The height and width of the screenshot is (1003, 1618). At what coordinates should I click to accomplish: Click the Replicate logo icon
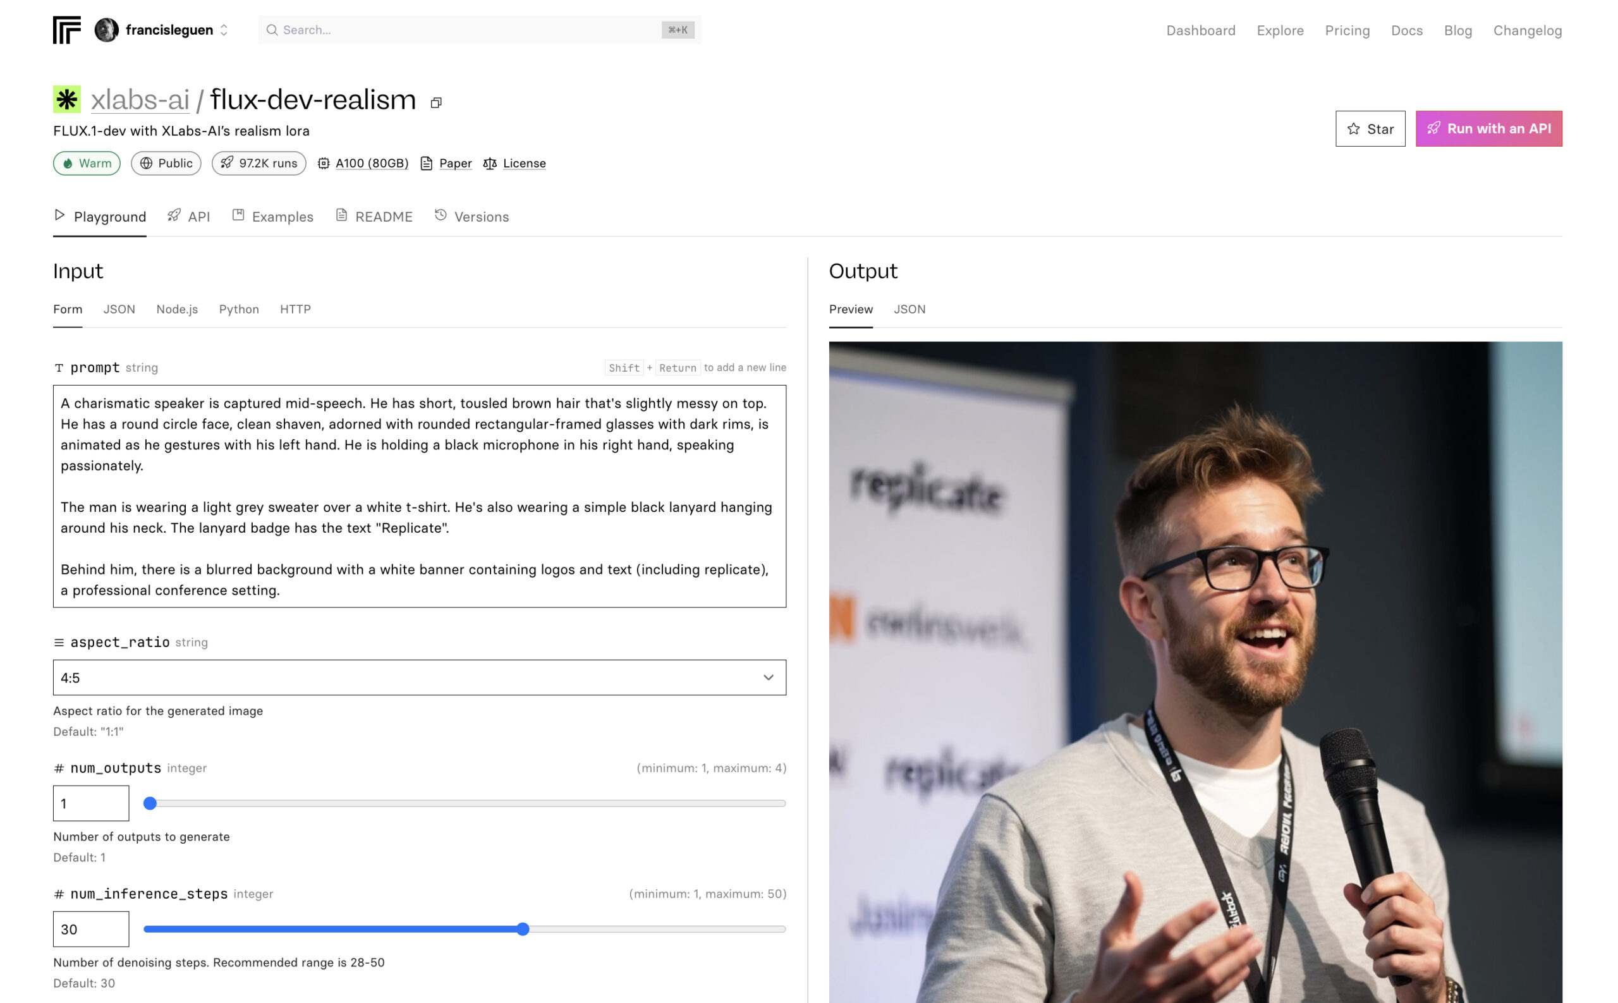(x=66, y=30)
